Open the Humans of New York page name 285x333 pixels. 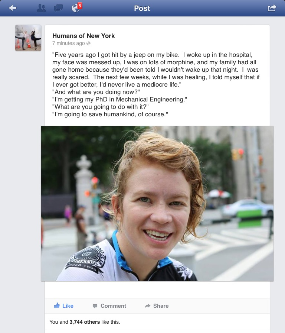pos(83,36)
